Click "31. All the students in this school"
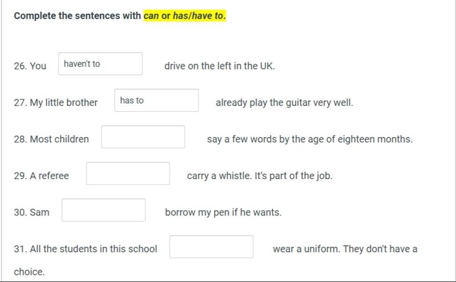This screenshot has width=456, height=282. click(x=85, y=249)
